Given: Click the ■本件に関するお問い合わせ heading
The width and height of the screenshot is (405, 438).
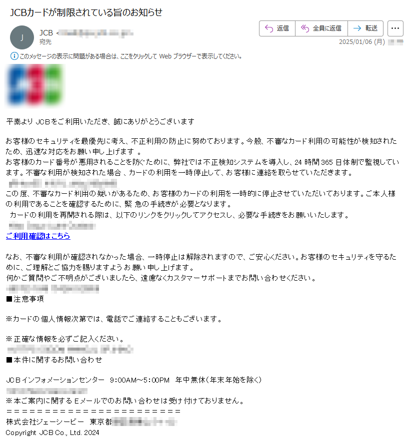Looking at the screenshot, I should 54,360.
